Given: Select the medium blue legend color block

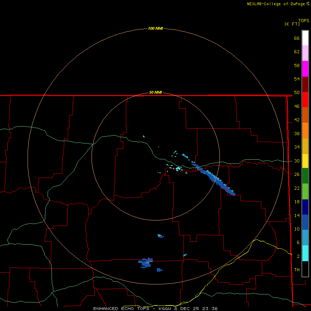Looking at the screenshot, I should point(305,222).
